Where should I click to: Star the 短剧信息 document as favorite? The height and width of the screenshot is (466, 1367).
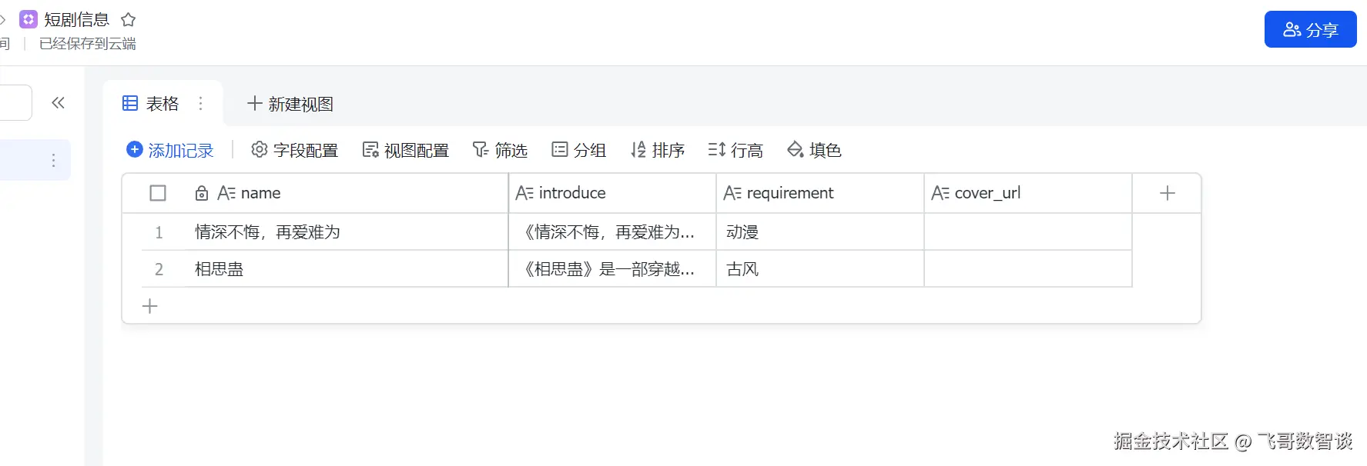[129, 19]
